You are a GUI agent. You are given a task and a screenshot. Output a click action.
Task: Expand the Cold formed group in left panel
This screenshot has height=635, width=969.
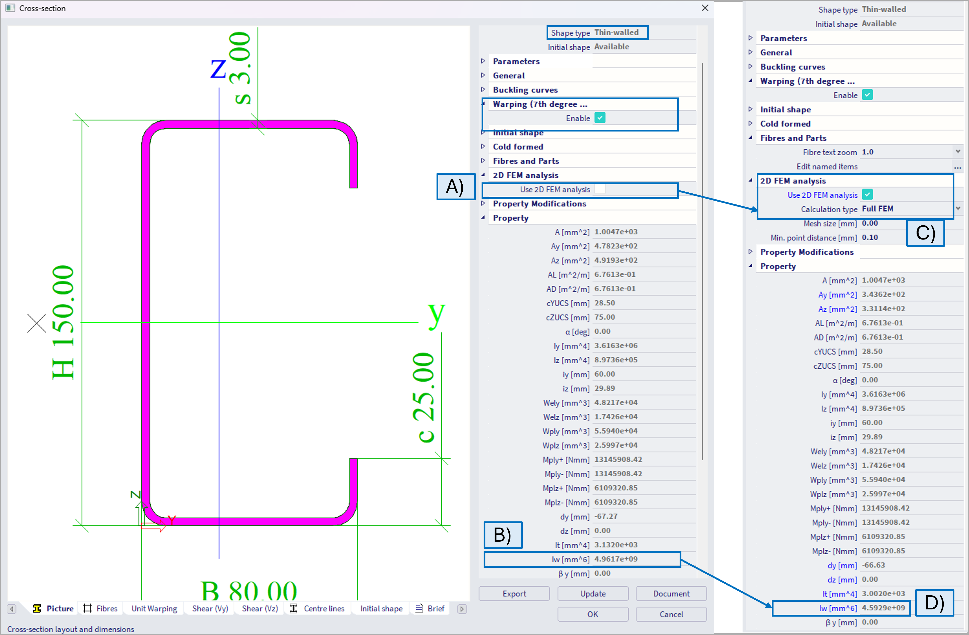483,147
